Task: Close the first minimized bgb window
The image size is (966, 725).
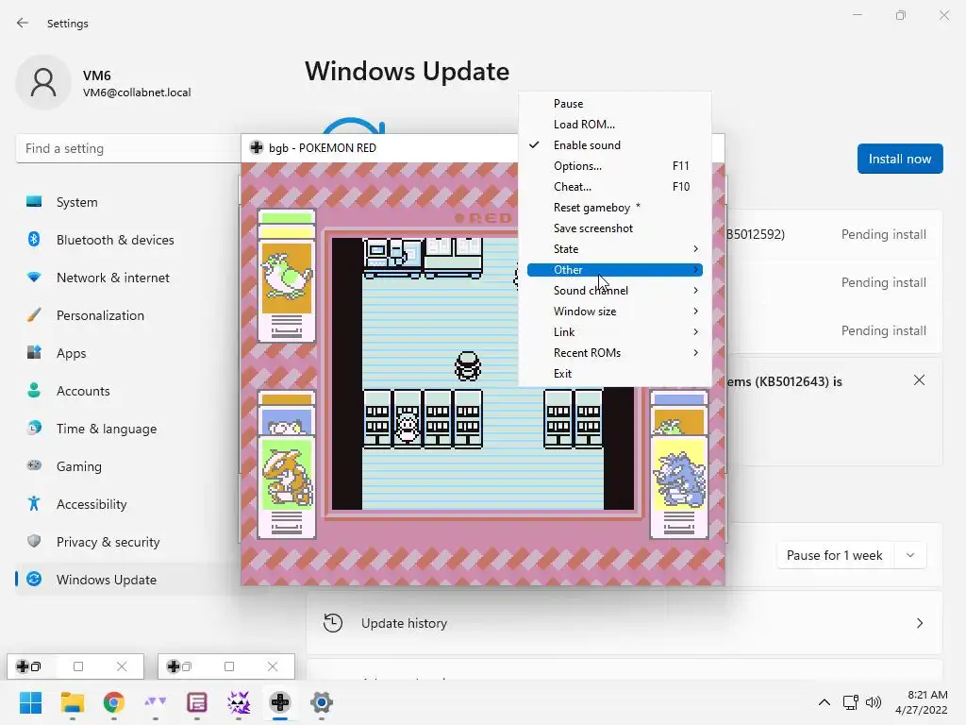Action: 122,666
